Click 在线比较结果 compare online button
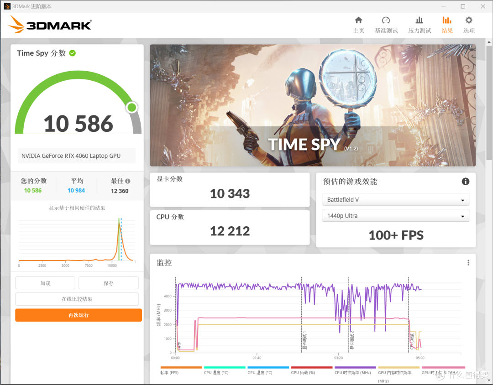 point(77,299)
